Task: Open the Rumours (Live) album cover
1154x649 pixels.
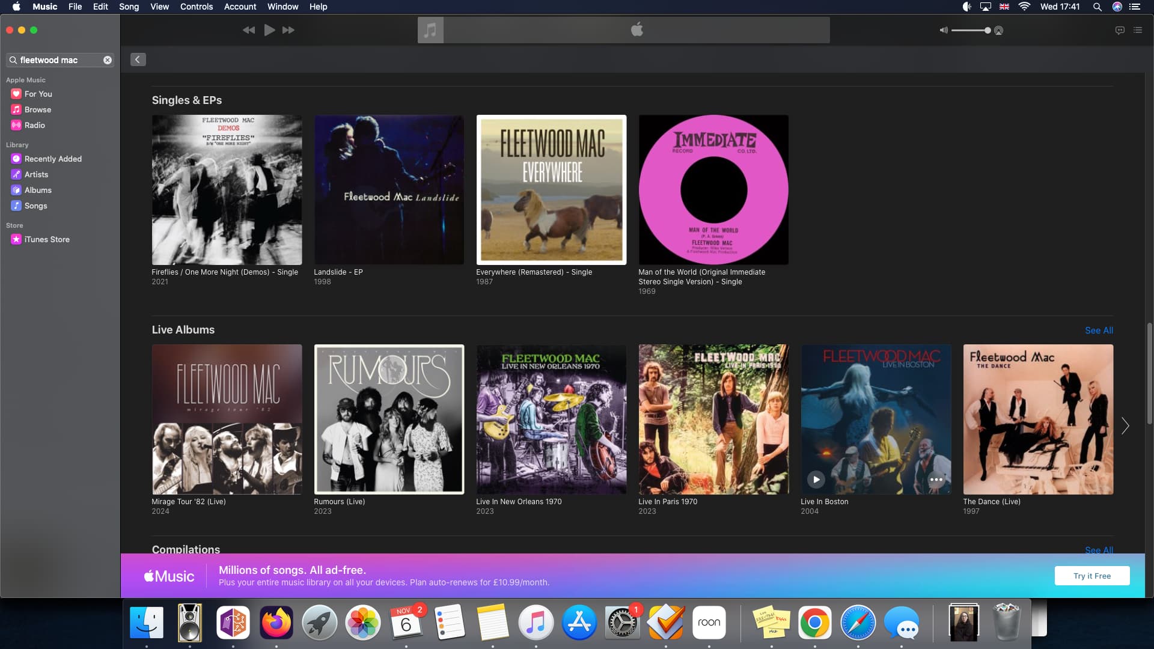Action: click(x=389, y=419)
